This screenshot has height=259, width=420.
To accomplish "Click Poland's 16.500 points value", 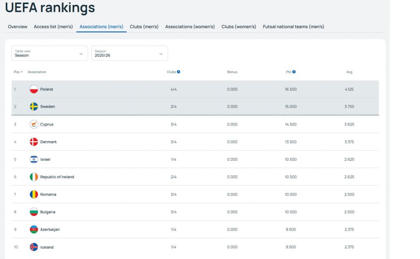I will click(x=291, y=89).
